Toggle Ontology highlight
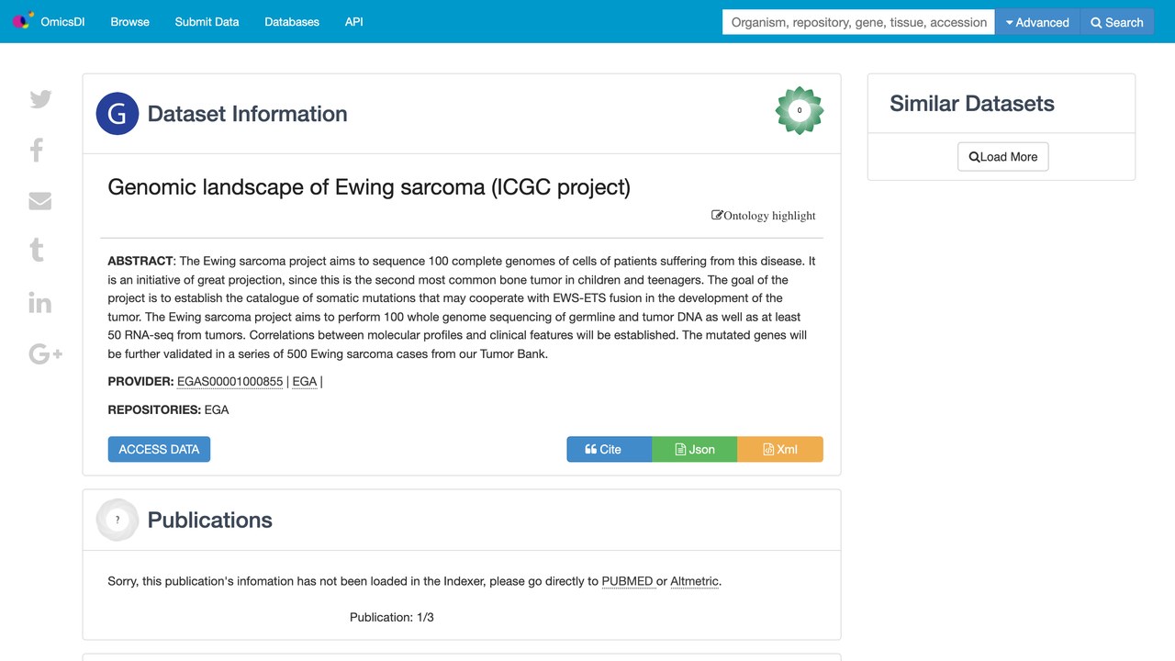Image resolution: width=1175 pixels, height=661 pixels. pos(764,216)
